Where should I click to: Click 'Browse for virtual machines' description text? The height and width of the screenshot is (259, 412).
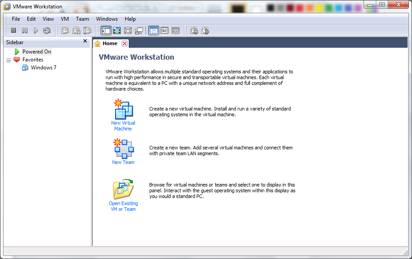[222, 190]
